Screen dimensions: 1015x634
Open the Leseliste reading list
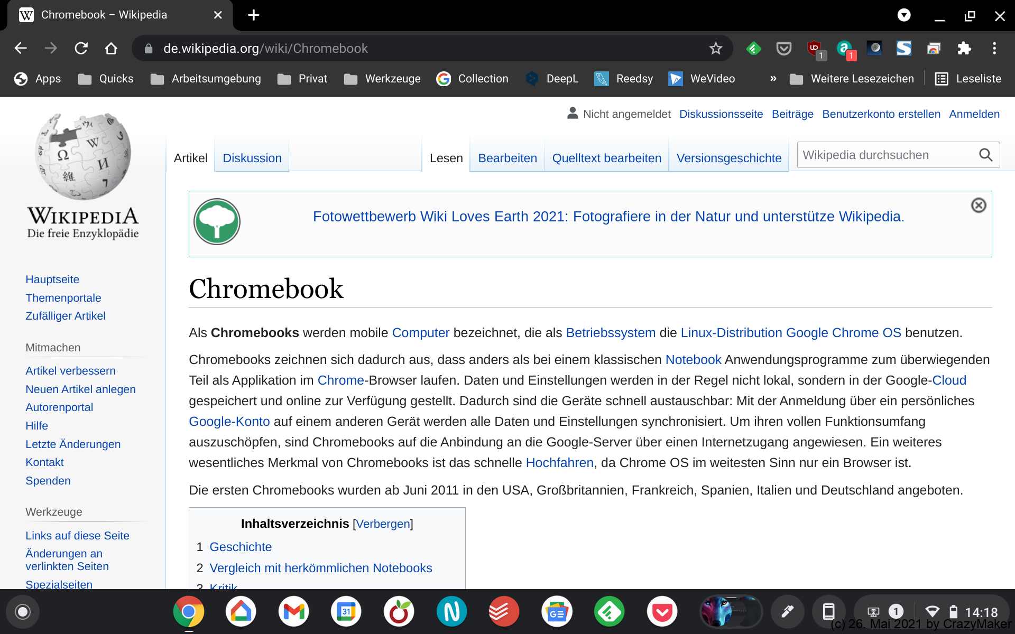(968, 79)
